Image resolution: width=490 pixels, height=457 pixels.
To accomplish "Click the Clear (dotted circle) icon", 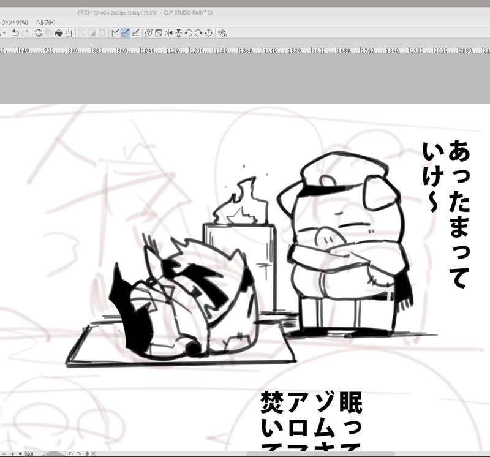I will click(x=39, y=33).
